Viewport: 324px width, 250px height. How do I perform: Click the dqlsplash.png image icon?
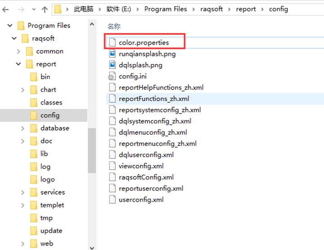click(x=112, y=65)
